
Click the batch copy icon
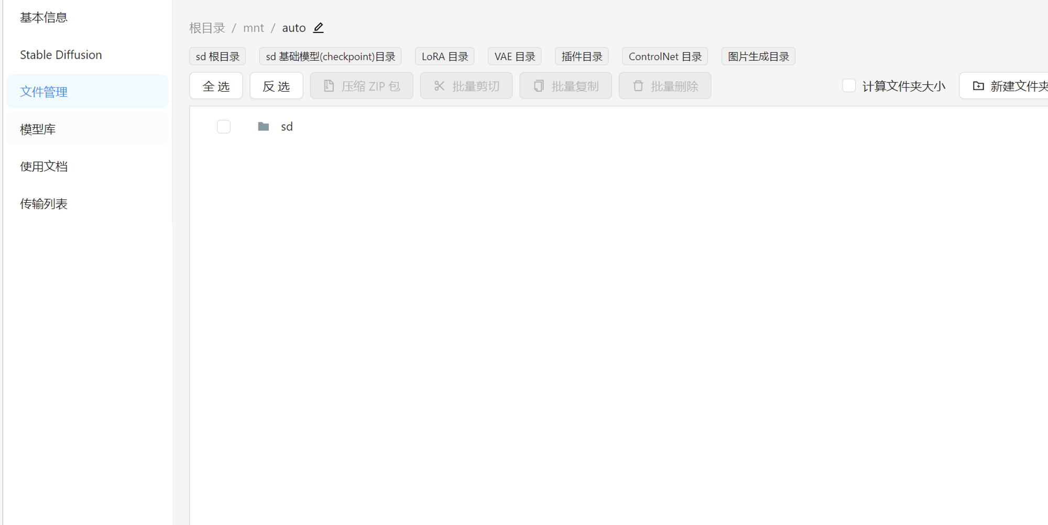point(539,85)
